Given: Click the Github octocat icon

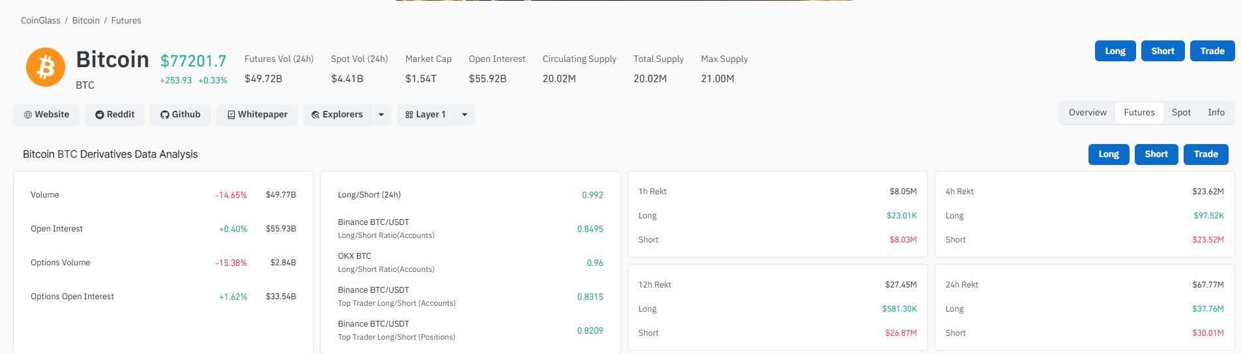Looking at the screenshot, I should click(x=165, y=115).
